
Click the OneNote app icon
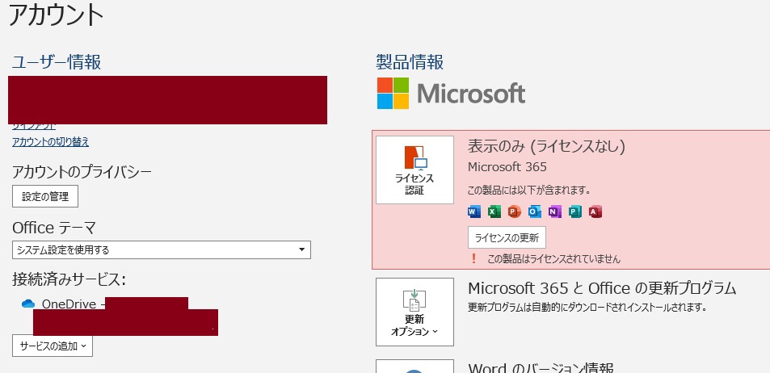[x=555, y=212]
